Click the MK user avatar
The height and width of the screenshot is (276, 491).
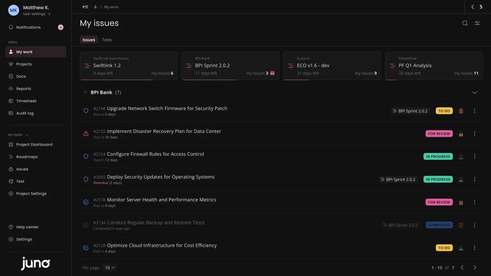tap(13, 10)
